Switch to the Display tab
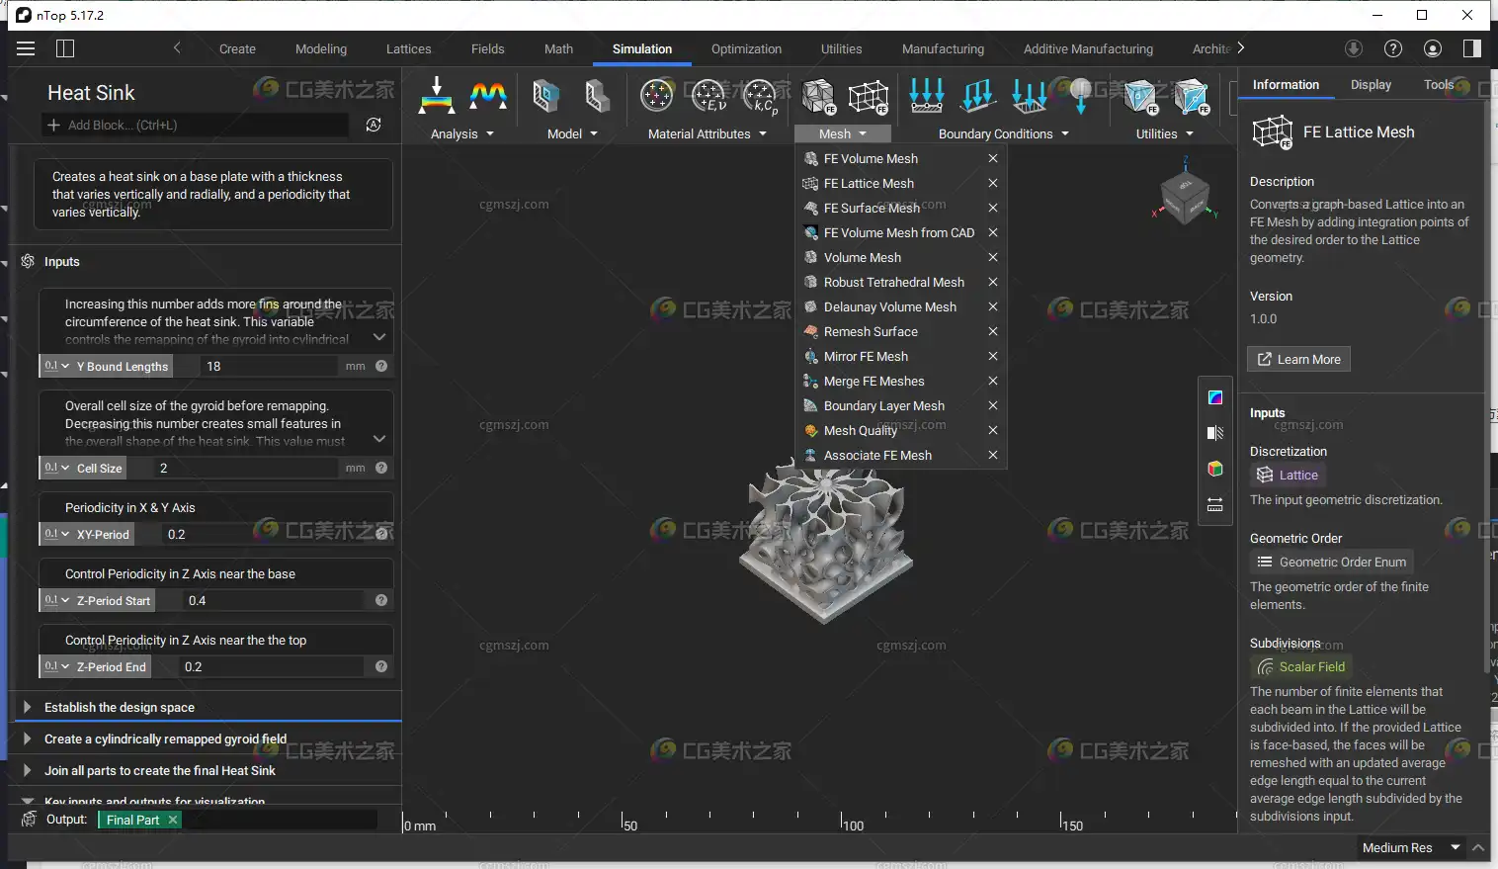 [x=1371, y=85]
